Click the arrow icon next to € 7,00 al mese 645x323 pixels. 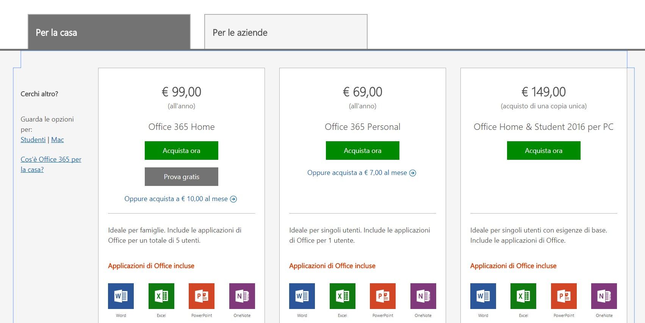tap(413, 173)
